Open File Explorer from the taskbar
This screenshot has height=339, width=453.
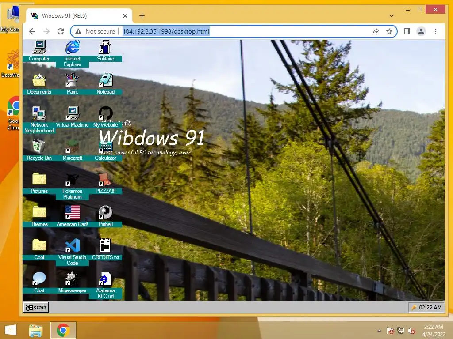[x=36, y=330]
